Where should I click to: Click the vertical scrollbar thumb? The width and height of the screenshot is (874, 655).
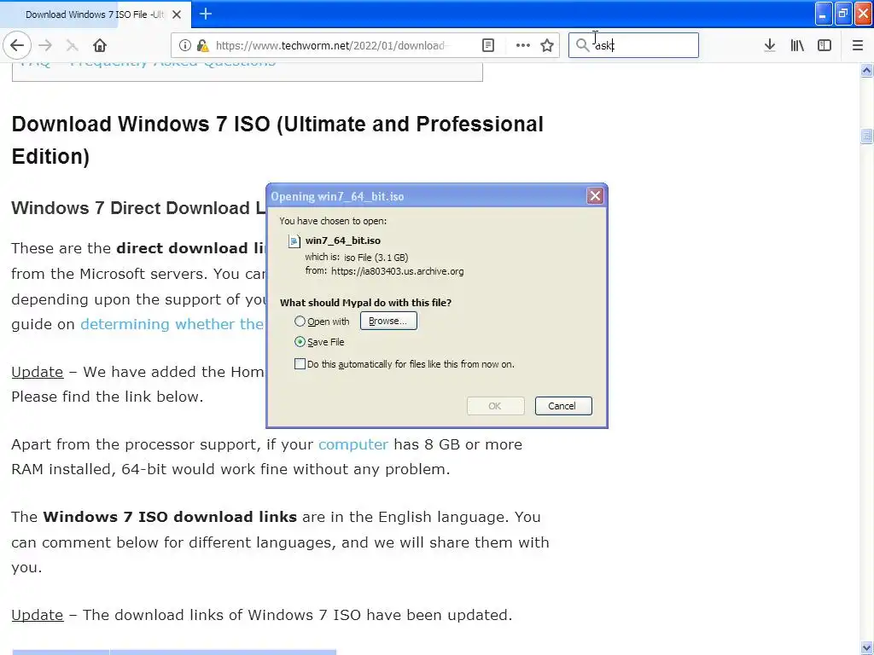[866, 136]
